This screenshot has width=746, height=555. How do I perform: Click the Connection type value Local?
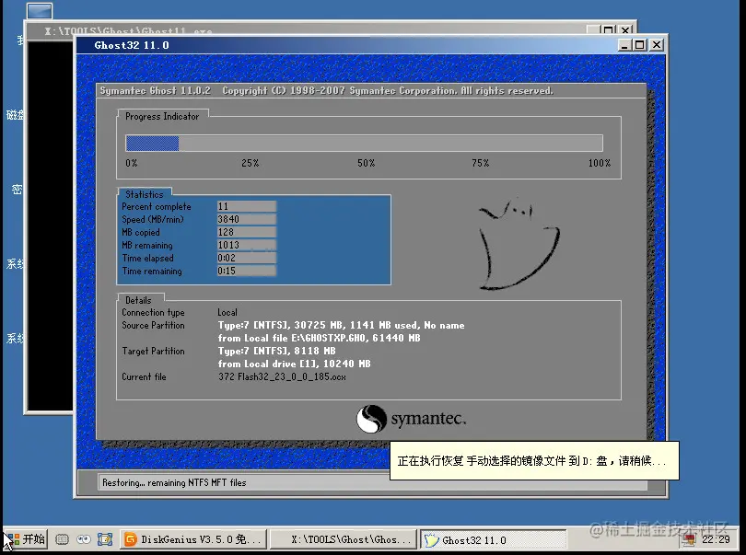[227, 312]
